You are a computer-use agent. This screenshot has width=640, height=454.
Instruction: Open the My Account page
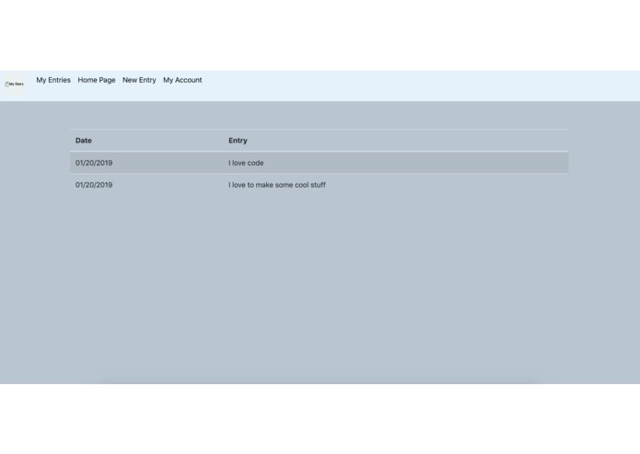[182, 80]
